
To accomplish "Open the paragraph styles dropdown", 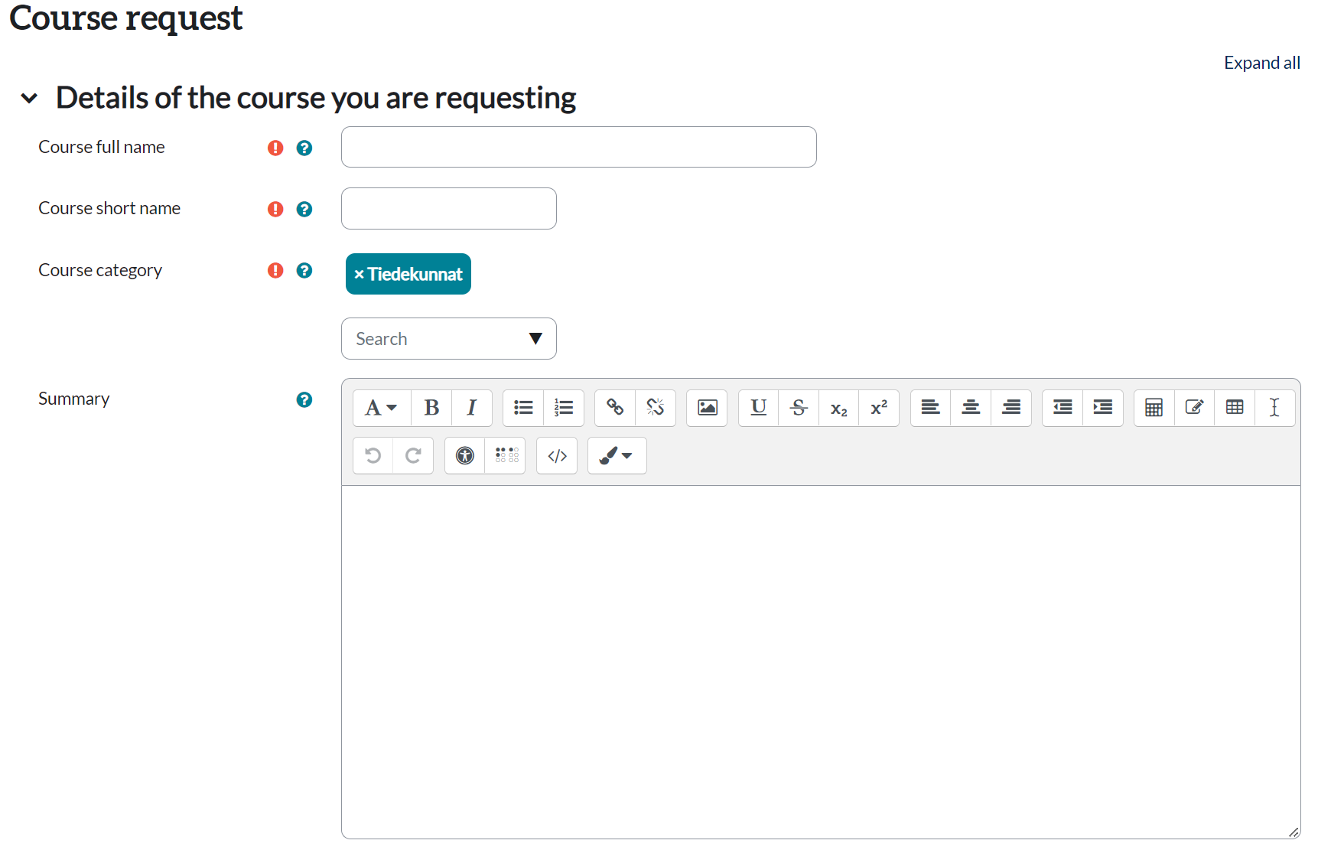I will 381,408.
